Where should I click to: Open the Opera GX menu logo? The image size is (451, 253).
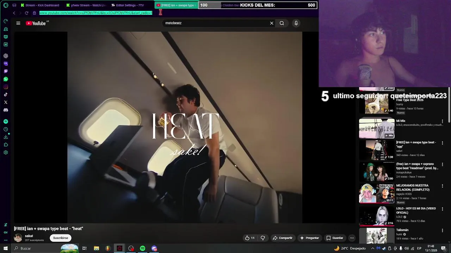coord(5,5)
